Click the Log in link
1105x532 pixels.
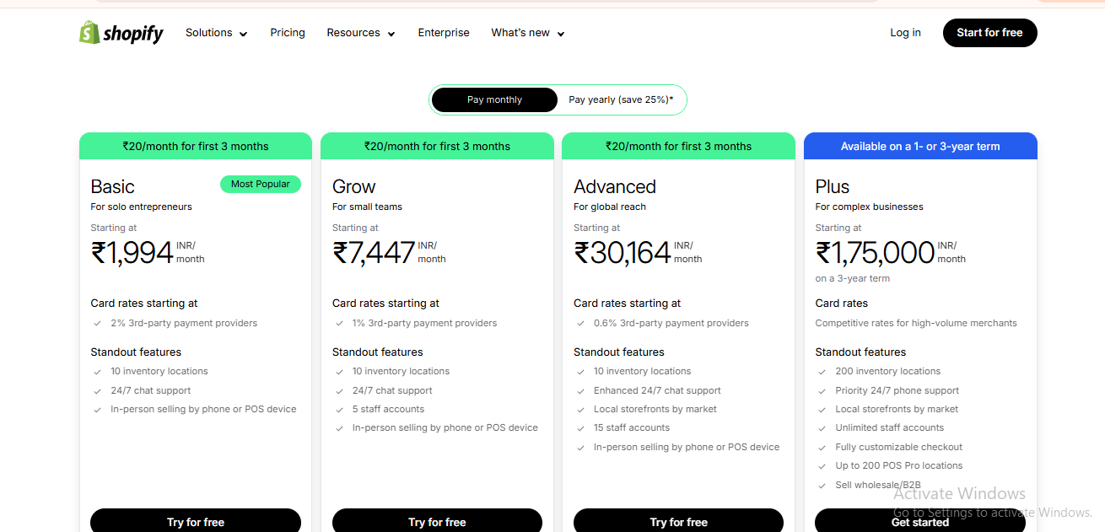click(905, 33)
